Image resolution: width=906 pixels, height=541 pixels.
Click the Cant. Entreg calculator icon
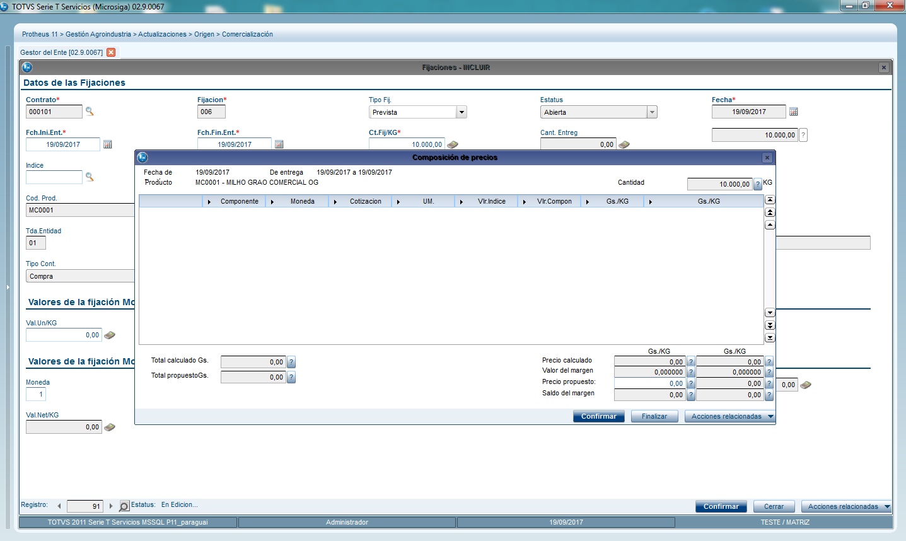(x=624, y=144)
